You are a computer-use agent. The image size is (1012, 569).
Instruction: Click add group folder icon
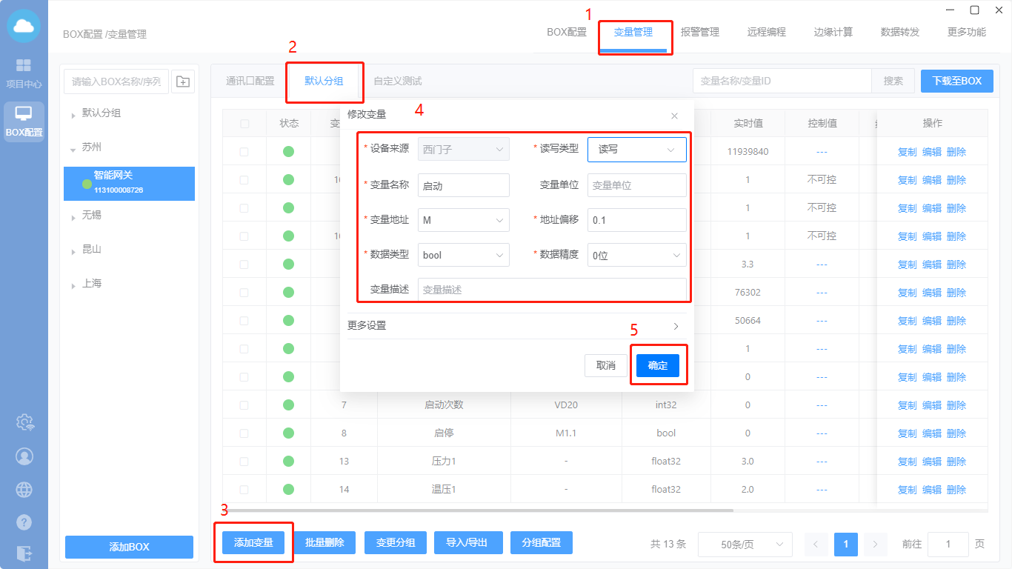click(x=183, y=81)
